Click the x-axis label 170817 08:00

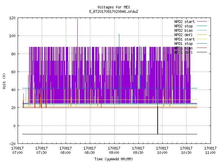[x=65, y=150]
